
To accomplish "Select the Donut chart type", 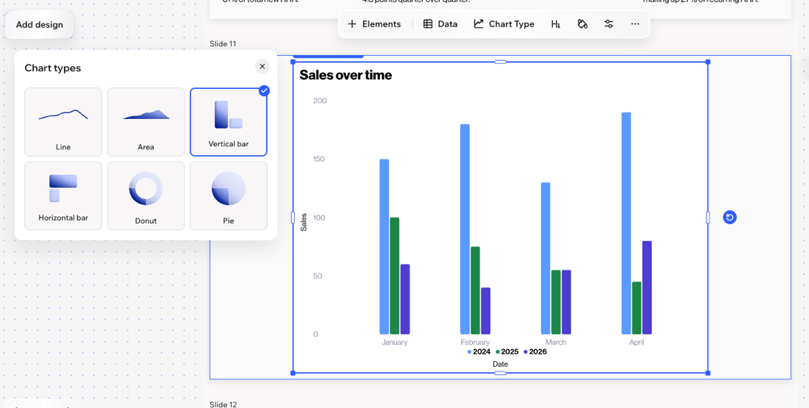I will [x=146, y=196].
